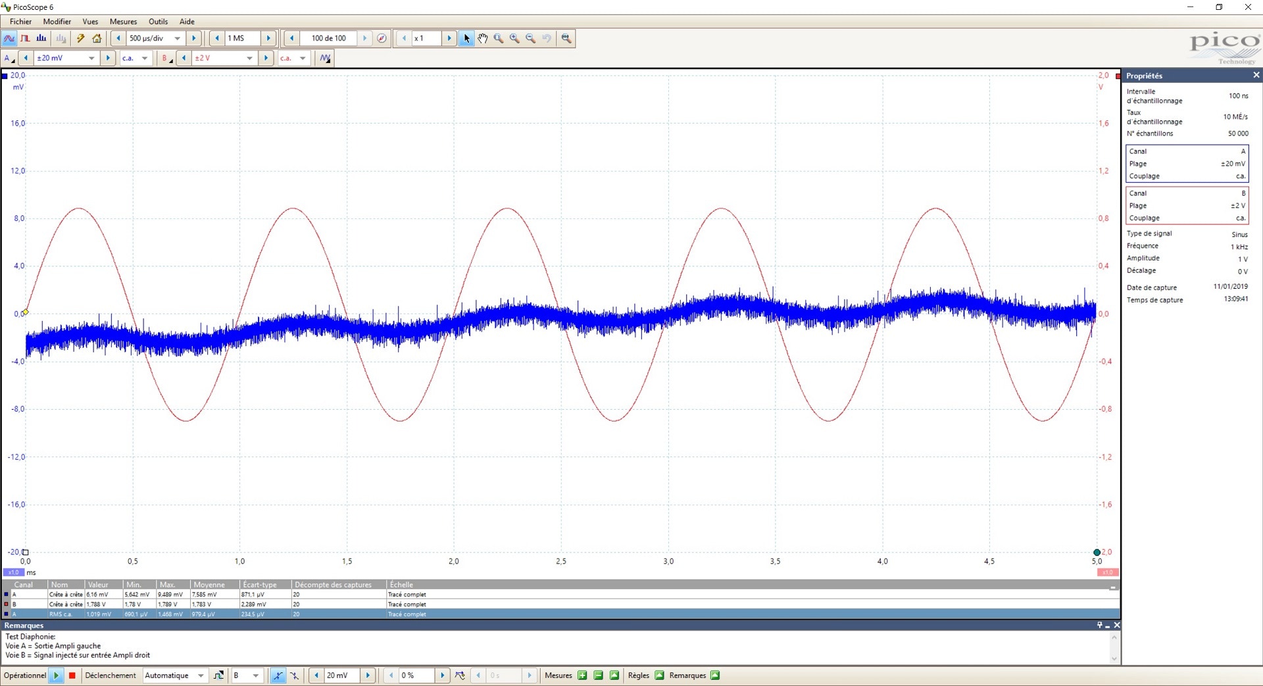Screen dimensions: 1263x686
Task: Select the zoom-out tool
Action: (x=530, y=38)
